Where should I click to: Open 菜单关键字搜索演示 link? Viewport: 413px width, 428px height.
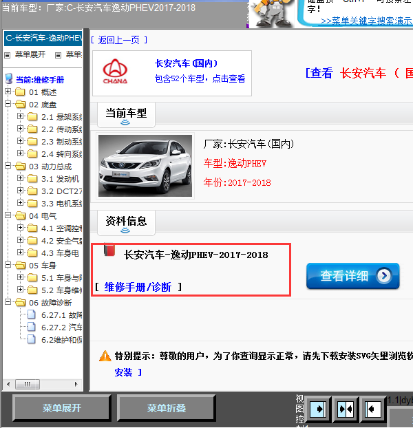[366, 21]
